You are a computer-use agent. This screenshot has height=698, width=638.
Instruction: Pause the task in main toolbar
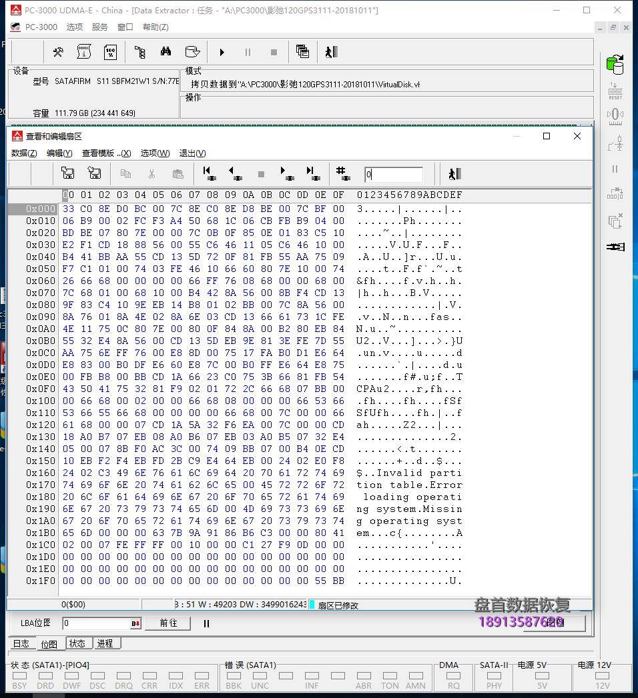[x=248, y=53]
